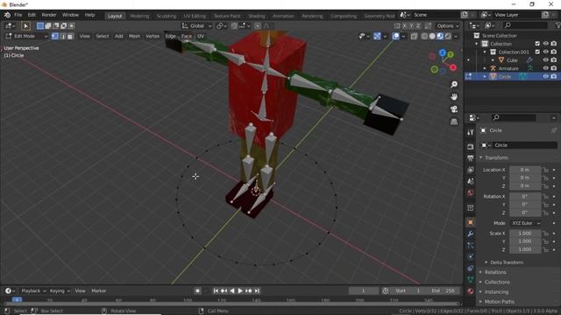Click the Blender logo menu icon
Image resolution: width=561 pixels, height=315 pixels.
click(7, 15)
